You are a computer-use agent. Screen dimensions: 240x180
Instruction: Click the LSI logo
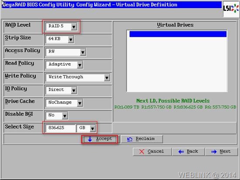(x=231, y=8)
